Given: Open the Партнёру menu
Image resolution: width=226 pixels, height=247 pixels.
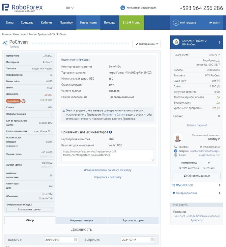Looking at the screenshot, I should pos(66,22).
